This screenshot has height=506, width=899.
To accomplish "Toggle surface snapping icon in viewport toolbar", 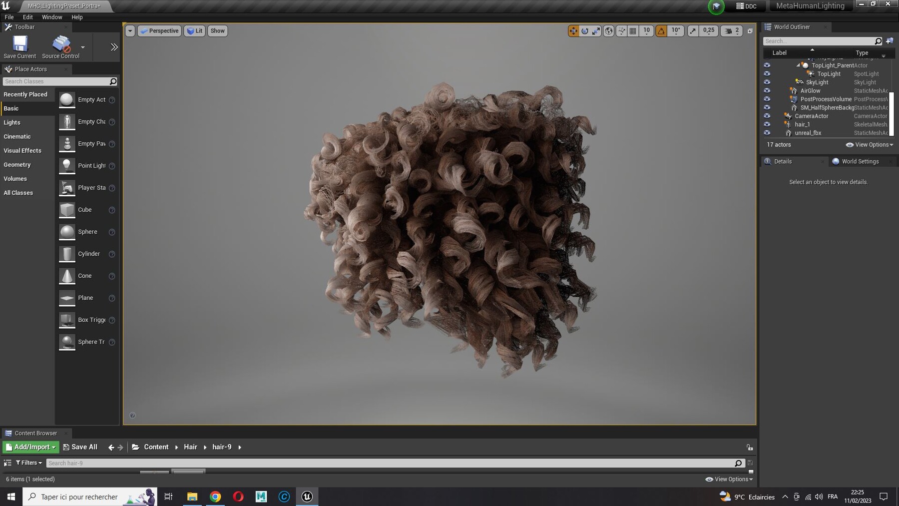I will point(621,31).
